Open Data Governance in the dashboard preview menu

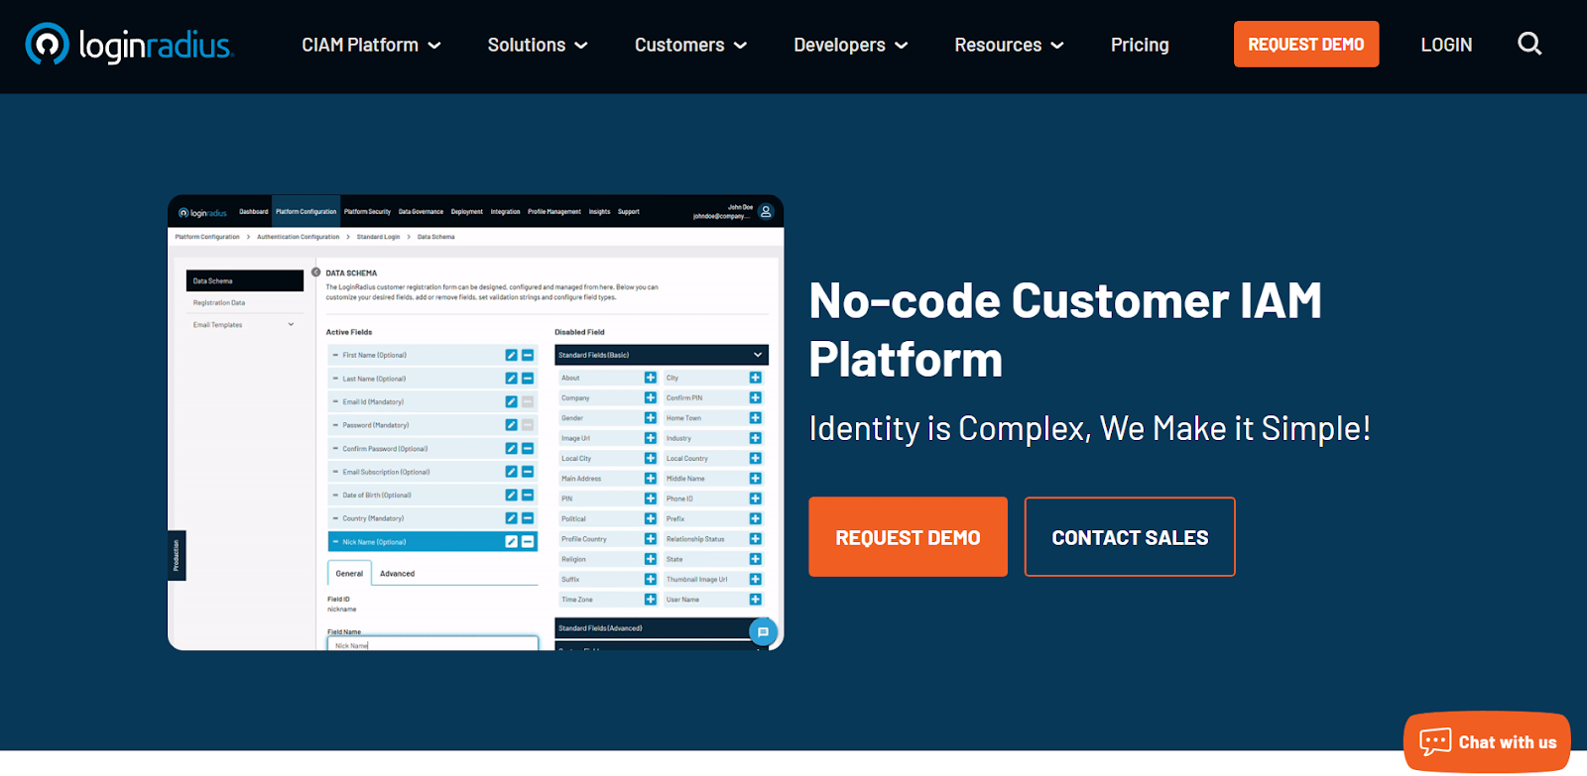pyautogui.click(x=421, y=211)
